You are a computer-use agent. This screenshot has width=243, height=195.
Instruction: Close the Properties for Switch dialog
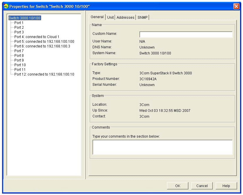(x=236, y=6)
